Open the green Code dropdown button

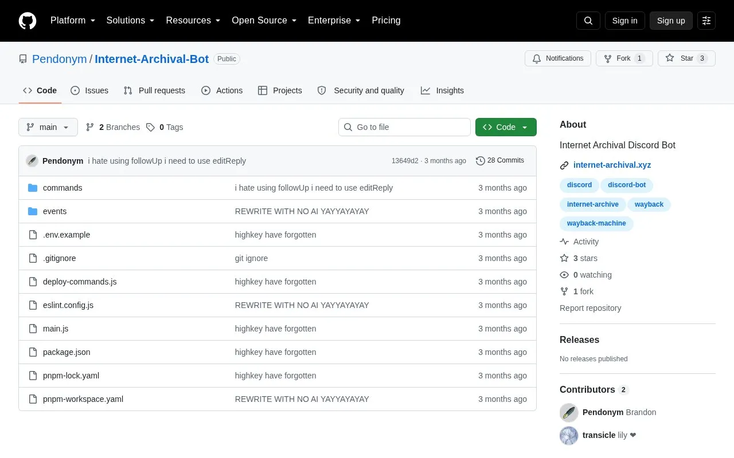click(x=506, y=127)
